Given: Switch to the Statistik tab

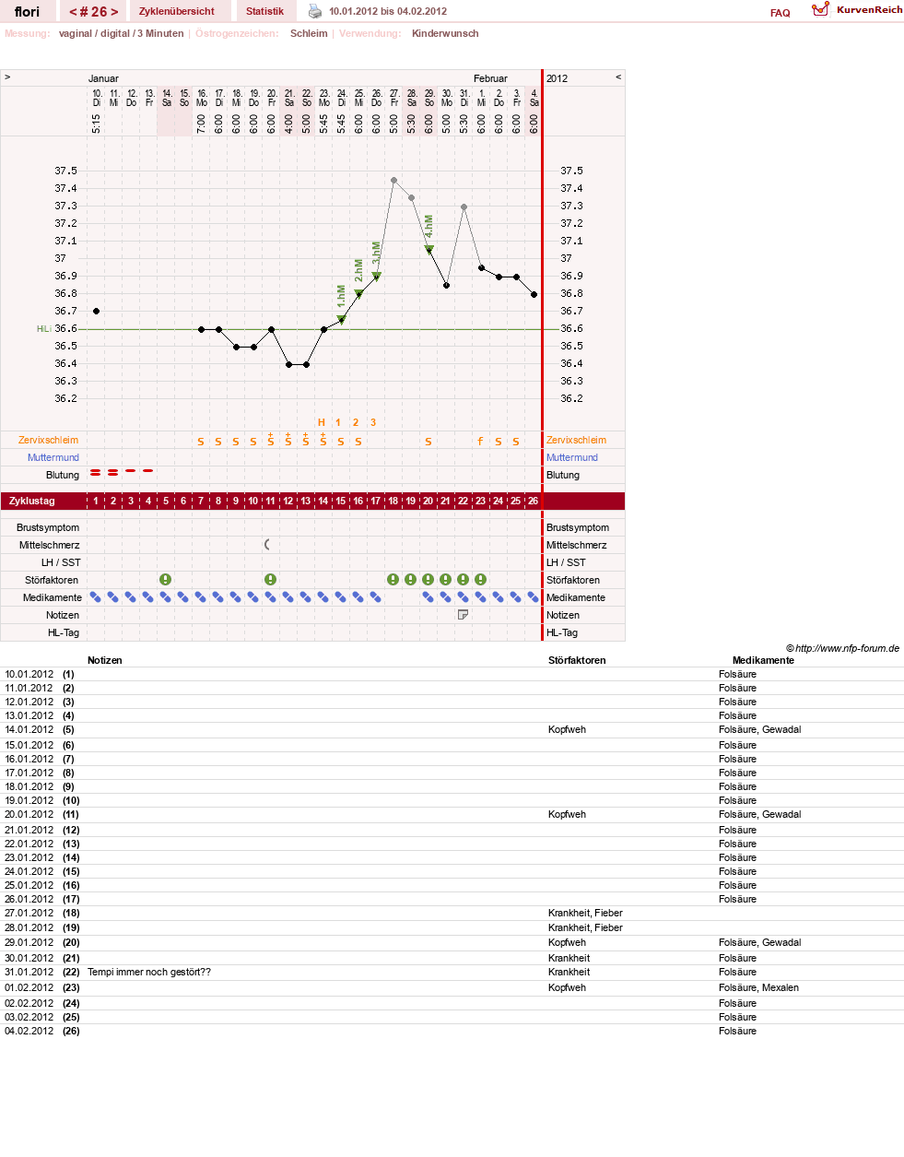Looking at the screenshot, I should point(264,11).
